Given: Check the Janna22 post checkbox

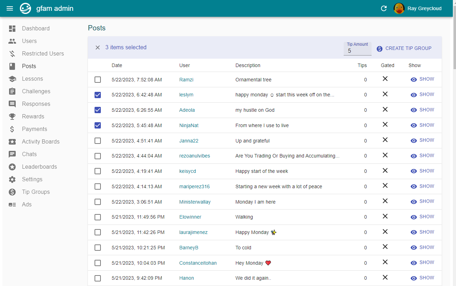Looking at the screenshot, I should 98,141.
